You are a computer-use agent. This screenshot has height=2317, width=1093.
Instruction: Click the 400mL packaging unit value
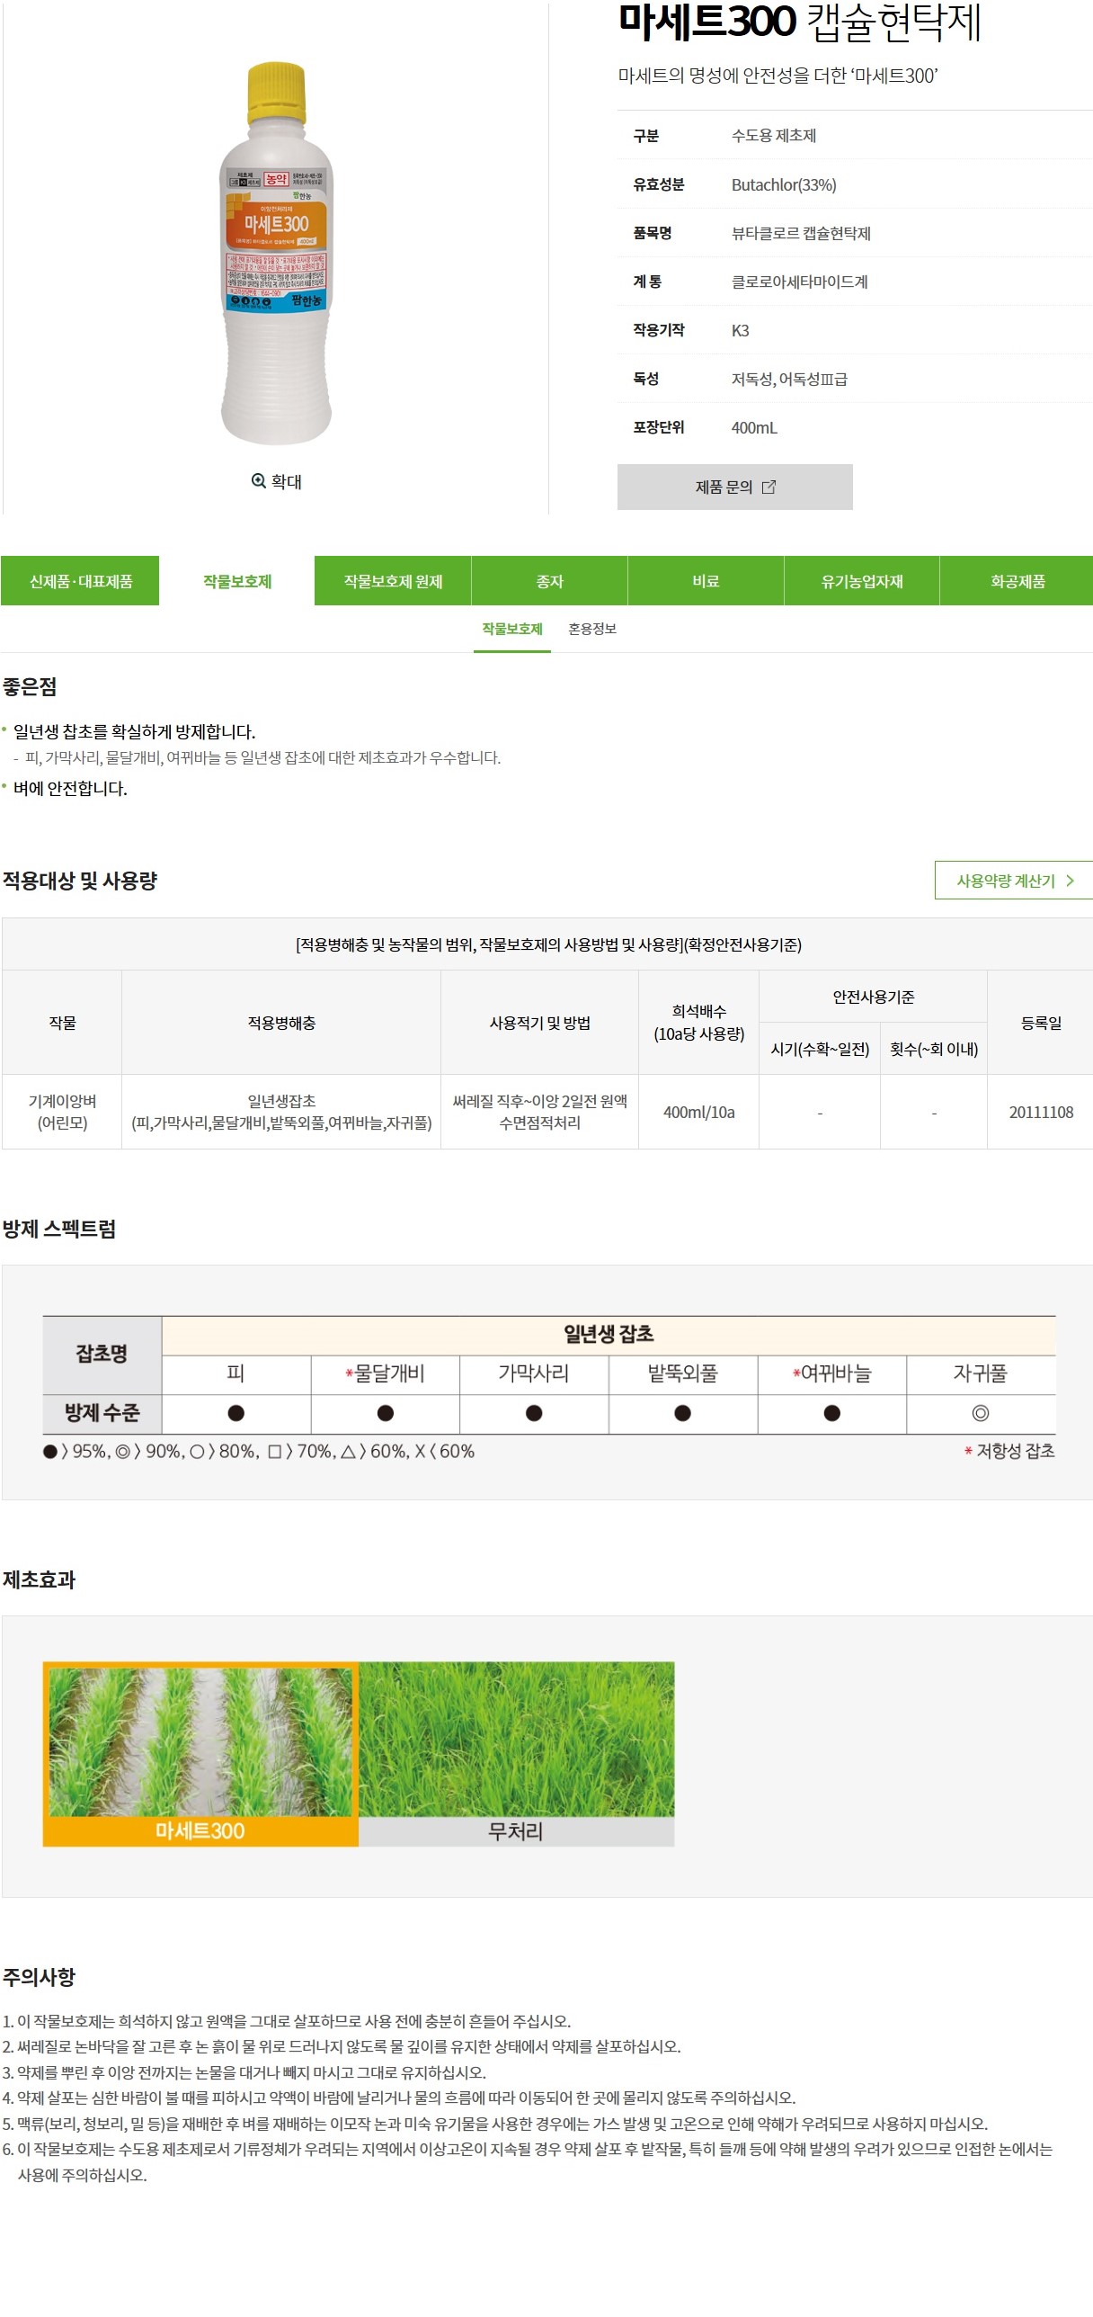[754, 428]
